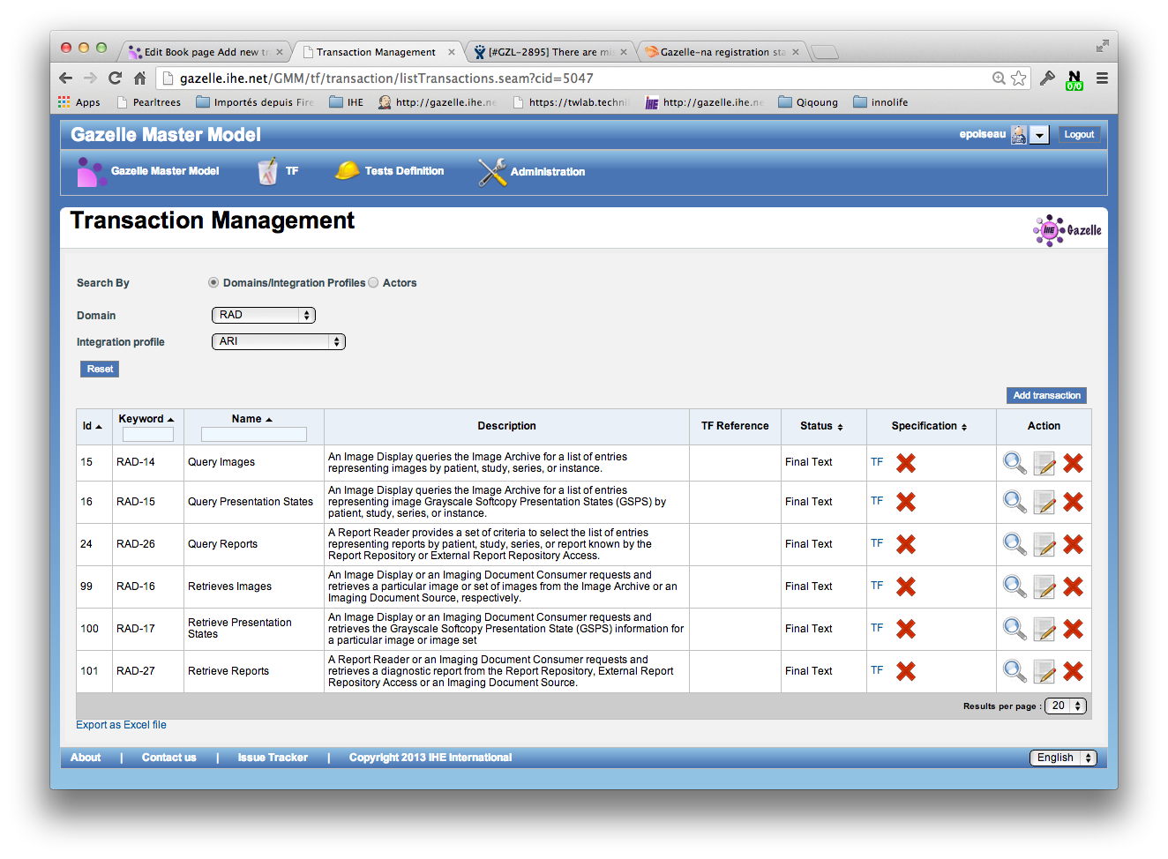Change results per page from 20
The width and height of the screenshot is (1168, 859).
[1066, 706]
